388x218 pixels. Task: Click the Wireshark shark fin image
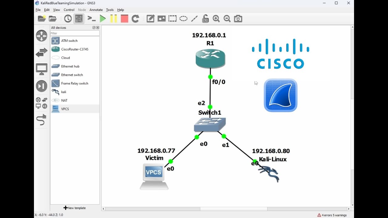[x=281, y=95]
